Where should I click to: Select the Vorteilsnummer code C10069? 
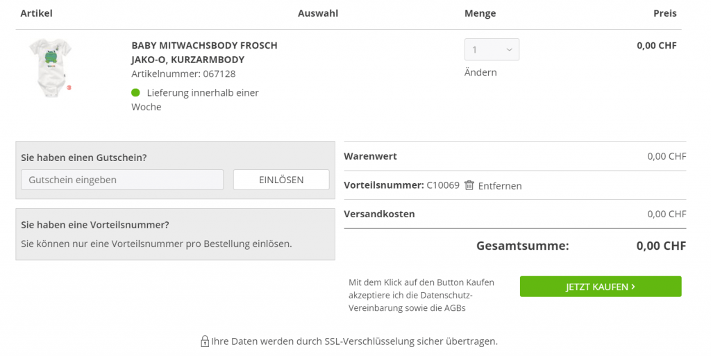click(443, 185)
